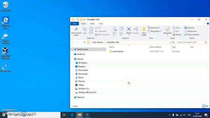The image size is (210, 118).
Task: Select OneDrive in navigation pane
Action: point(79,54)
